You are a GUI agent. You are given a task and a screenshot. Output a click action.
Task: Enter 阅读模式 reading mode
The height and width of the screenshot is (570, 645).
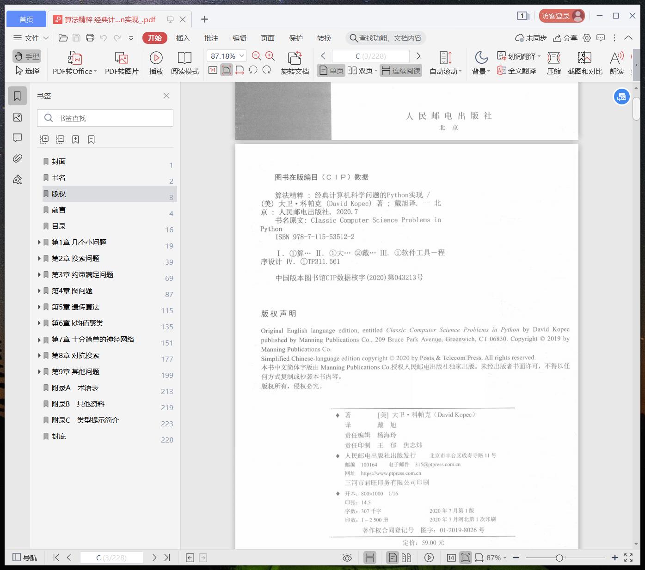[x=185, y=63]
